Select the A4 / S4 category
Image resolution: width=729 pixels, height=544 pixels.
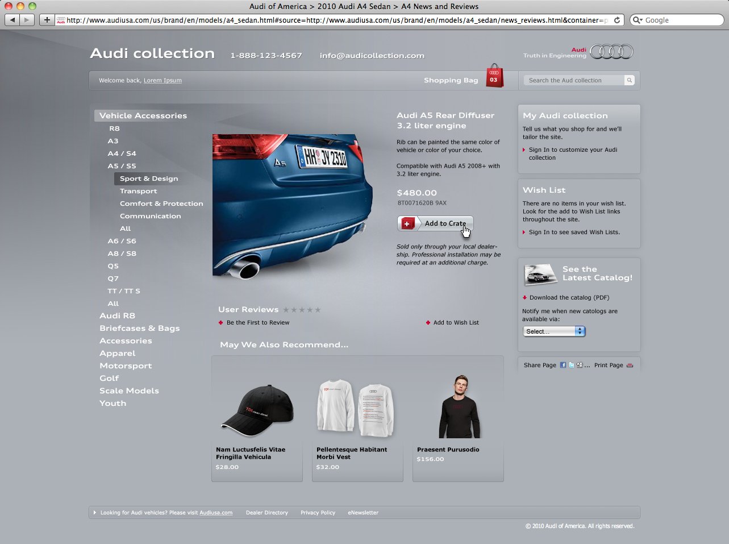click(122, 153)
